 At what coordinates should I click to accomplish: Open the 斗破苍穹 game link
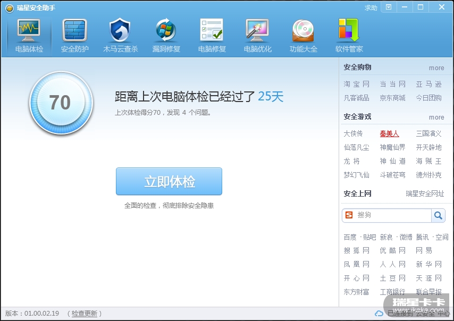393,175
